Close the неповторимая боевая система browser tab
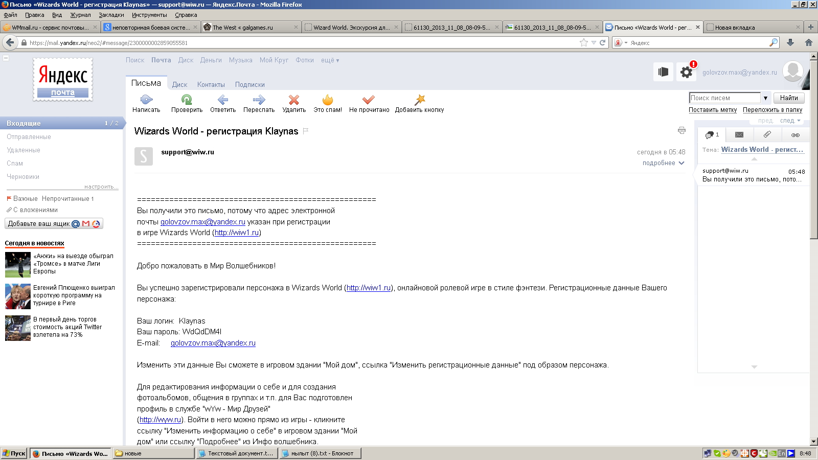The height and width of the screenshot is (460, 818). [195, 27]
